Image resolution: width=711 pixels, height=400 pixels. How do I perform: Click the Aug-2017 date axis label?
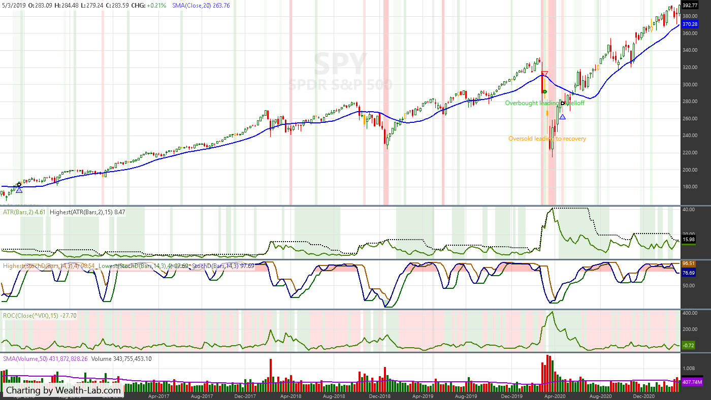[x=202, y=395]
